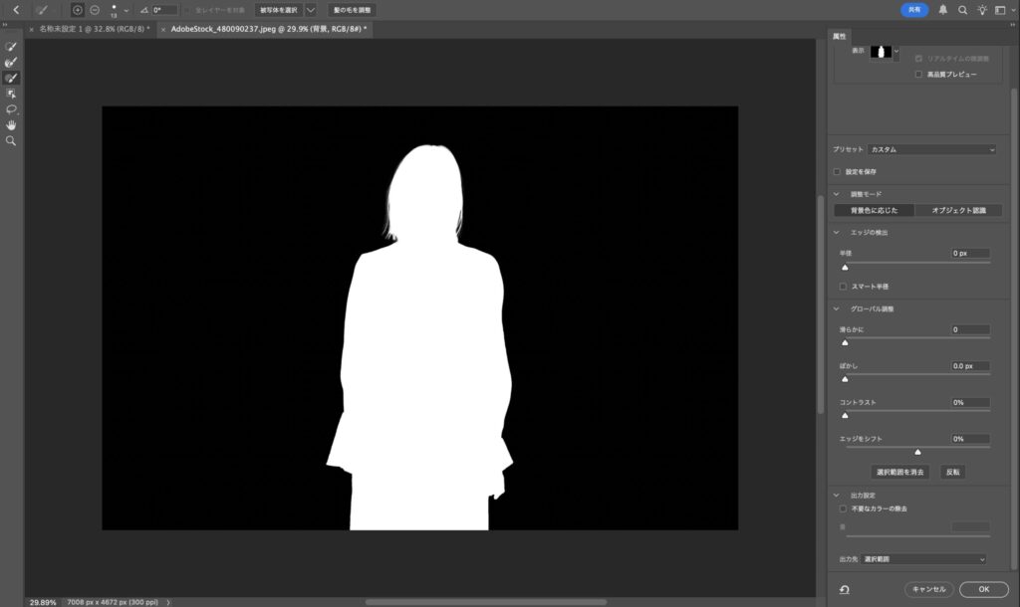Viewport: 1020px width, 607px height.
Task: Enable 高品質プレビュー checkbox
Action: coord(918,74)
